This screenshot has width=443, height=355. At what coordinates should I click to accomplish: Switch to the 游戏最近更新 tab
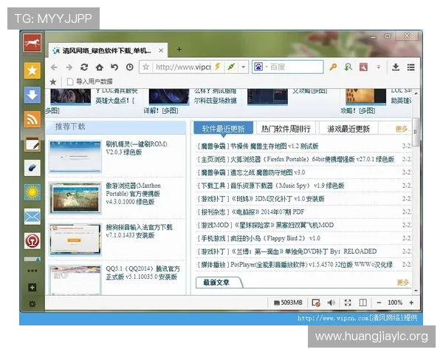pos(348,129)
